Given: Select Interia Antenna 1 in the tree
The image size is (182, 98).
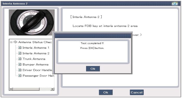Looking at the screenshot, I should click(36, 48).
